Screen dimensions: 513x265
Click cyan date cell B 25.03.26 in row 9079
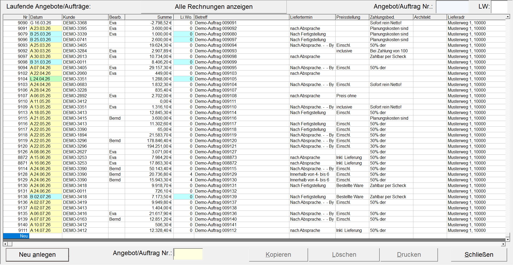pos(45,34)
